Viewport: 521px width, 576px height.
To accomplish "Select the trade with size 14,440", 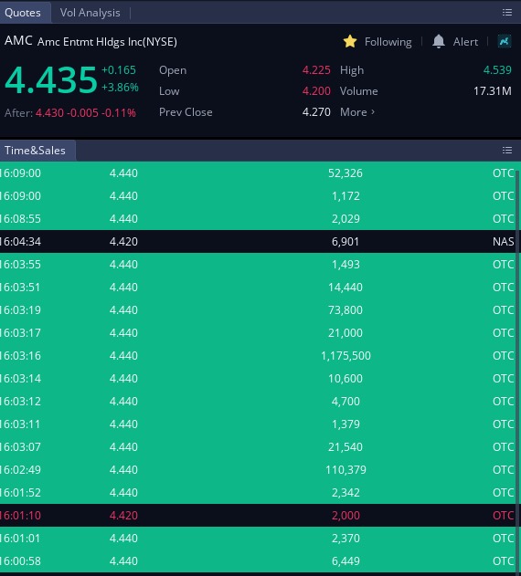I will pos(258,287).
